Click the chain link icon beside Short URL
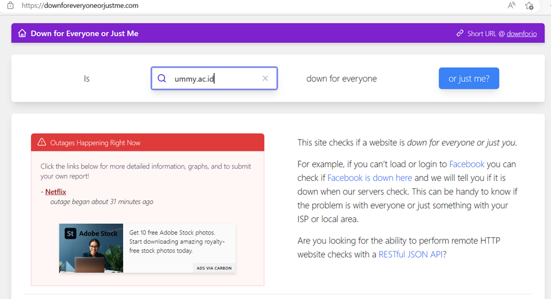 click(x=460, y=33)
